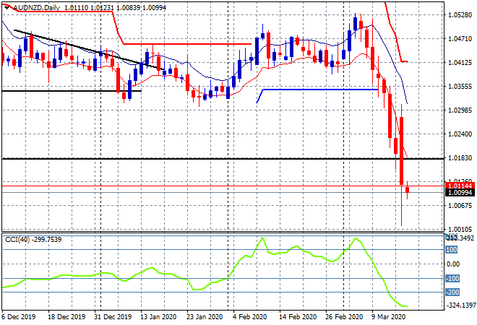Click the blue horizontal support line
Screen dimensions: 477x325
coord(318,90)
